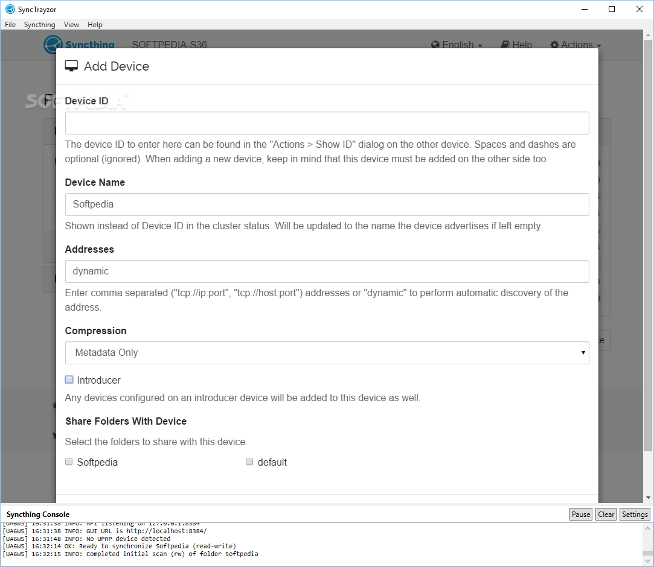Image resolution: width=654 pixels, height=567 pixels.
Task: Click the console log scrollbar up arrow
Action: pos(647,528)
